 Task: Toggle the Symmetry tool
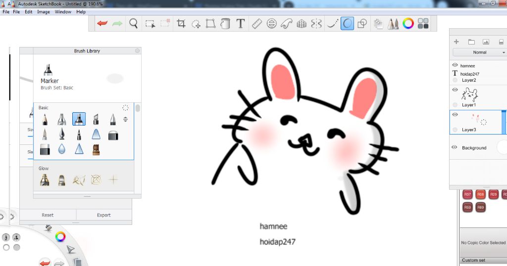point(316,24)
